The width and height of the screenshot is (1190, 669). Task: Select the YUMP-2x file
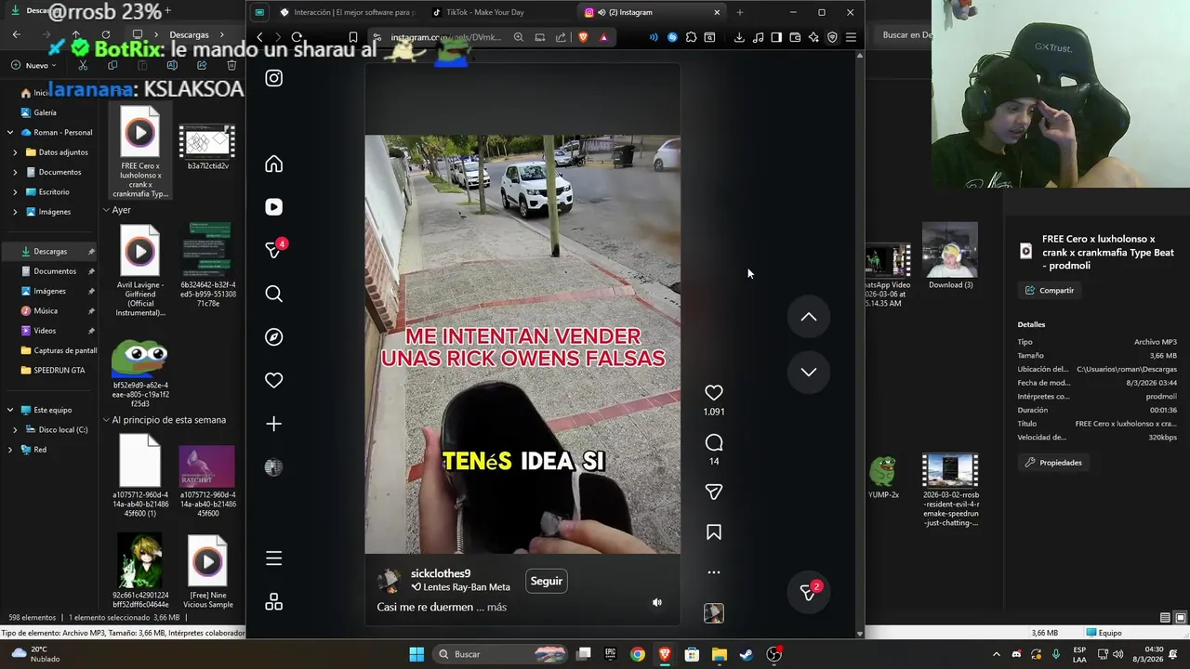pyautogui.click(x=883, y=478)
